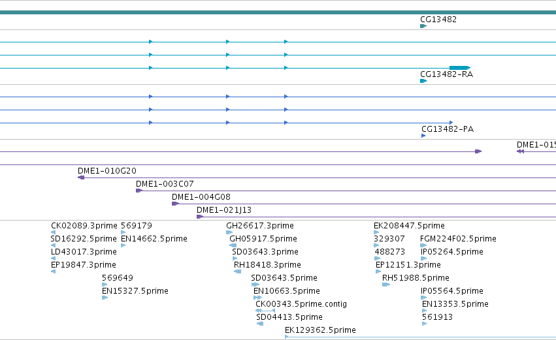556x340 pixels.
Task: Click the 569649 EST arrow glyph
Action: 105,285
